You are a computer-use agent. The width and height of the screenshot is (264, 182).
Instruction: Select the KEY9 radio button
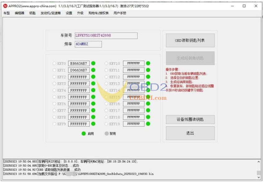(54, 124)
